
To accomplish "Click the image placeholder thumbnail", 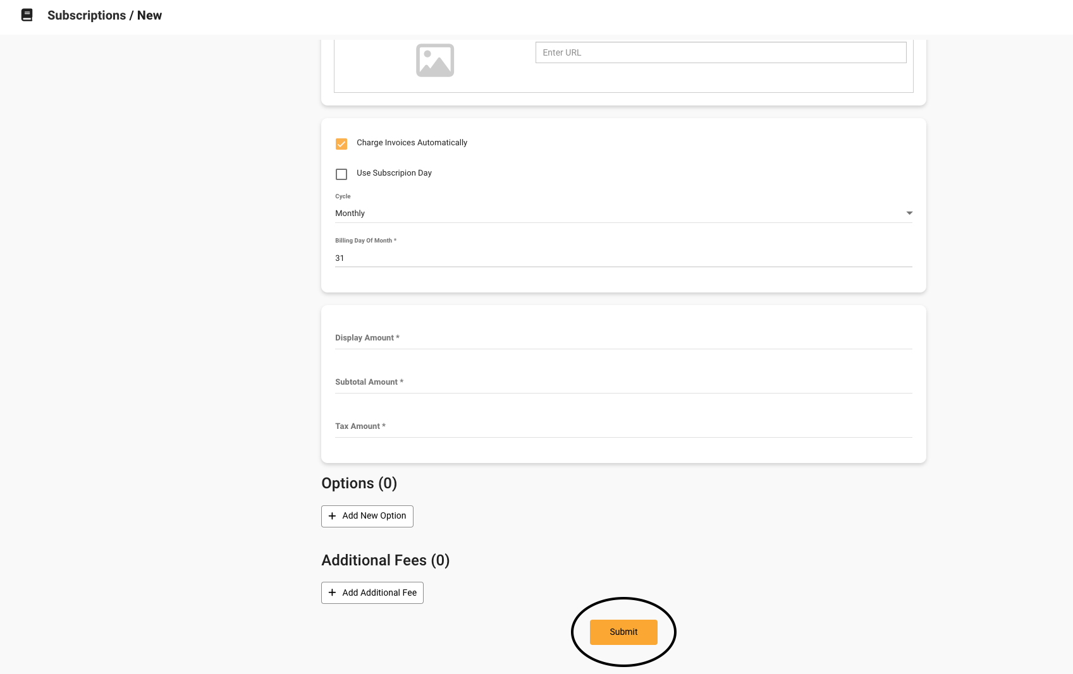I will (435, 61).
